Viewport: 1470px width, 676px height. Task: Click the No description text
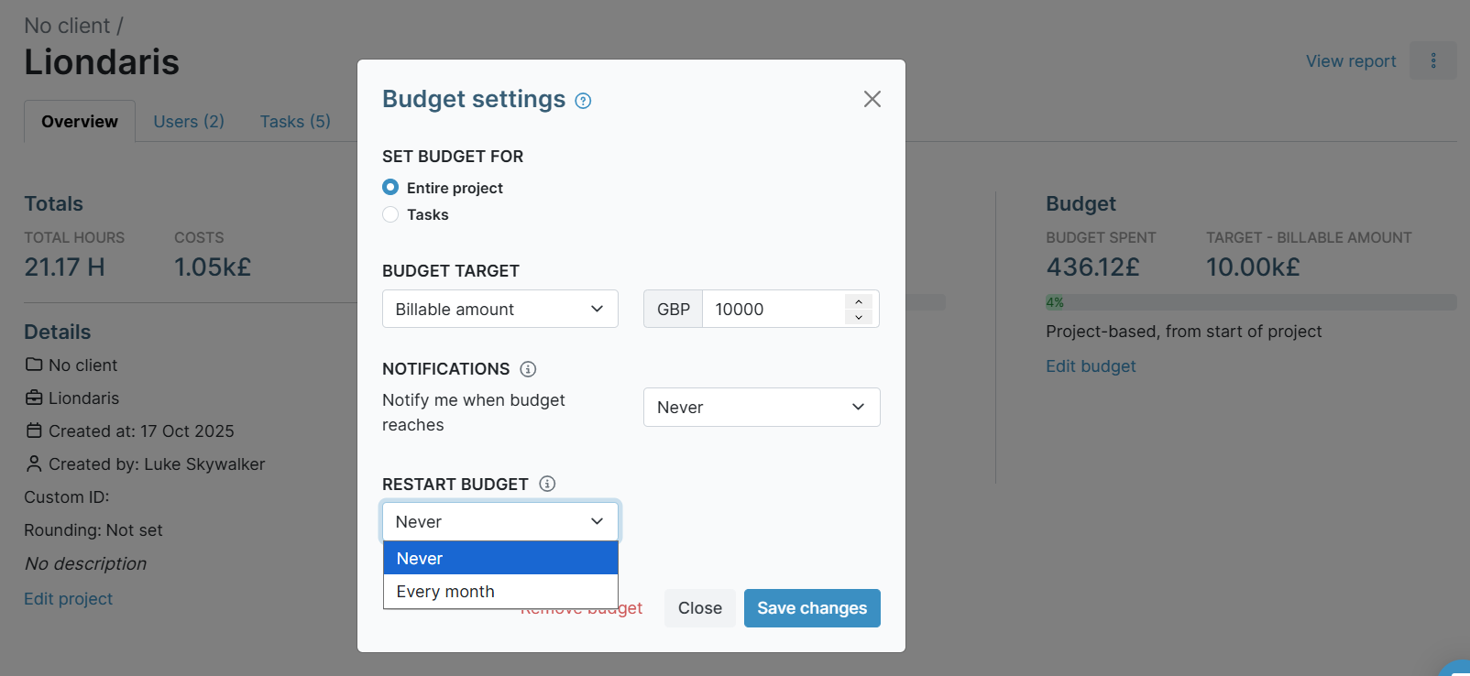[x=86, y=563]
